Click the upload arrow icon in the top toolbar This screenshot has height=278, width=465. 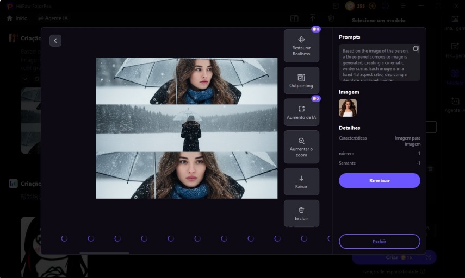coord(313,18)
